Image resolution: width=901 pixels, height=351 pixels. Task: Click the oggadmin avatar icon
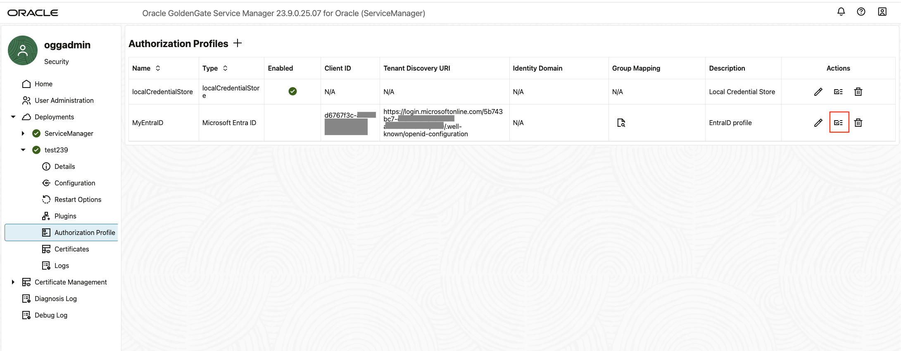(x=23, y=50)
